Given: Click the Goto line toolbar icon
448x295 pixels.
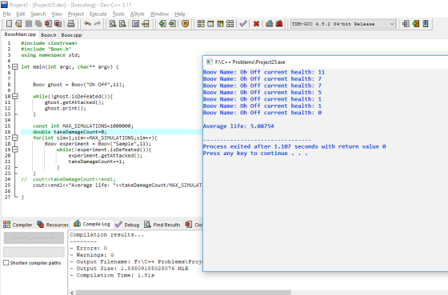Looking at the screenshot, I should (146, 24).
